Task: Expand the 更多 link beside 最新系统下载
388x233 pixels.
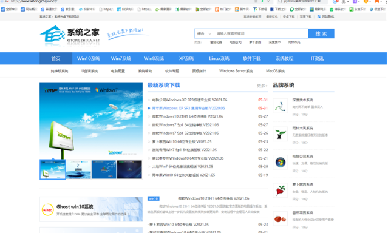Action: click(262, 86)
